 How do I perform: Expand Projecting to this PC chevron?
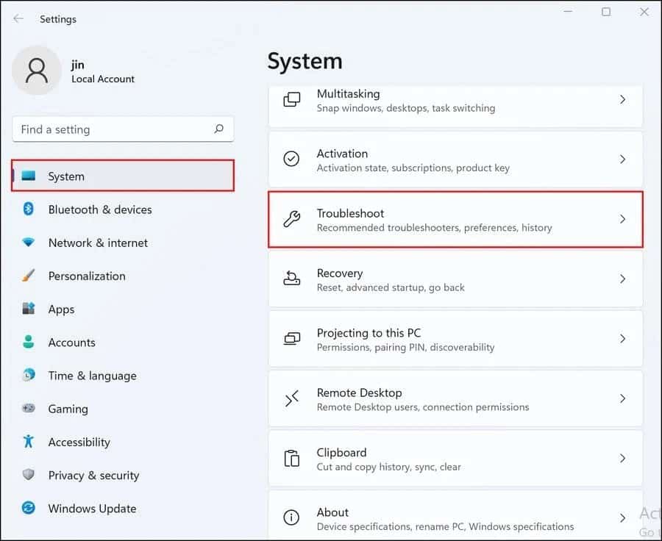[x=623, y=338]
